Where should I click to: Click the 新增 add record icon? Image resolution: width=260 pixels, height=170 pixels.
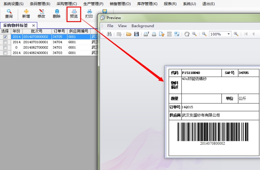point(26,14)
